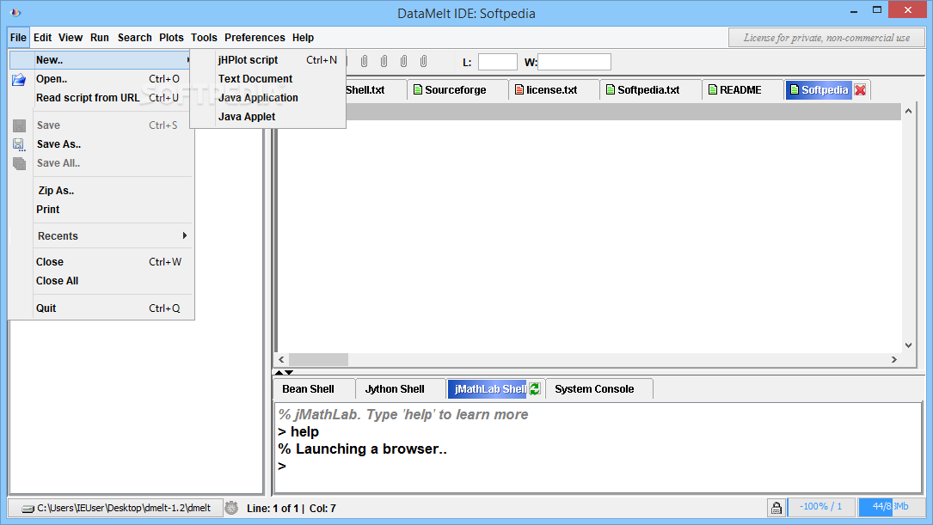
Task: Click the refresh icon on jMathLab Shell tab
Action: tap(535, 389)
